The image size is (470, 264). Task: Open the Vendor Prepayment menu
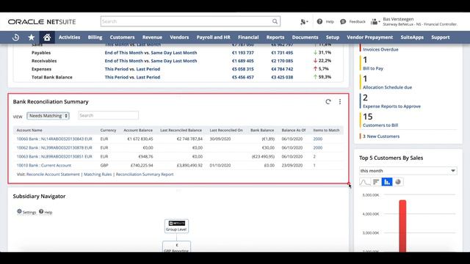tap(370, 37)
